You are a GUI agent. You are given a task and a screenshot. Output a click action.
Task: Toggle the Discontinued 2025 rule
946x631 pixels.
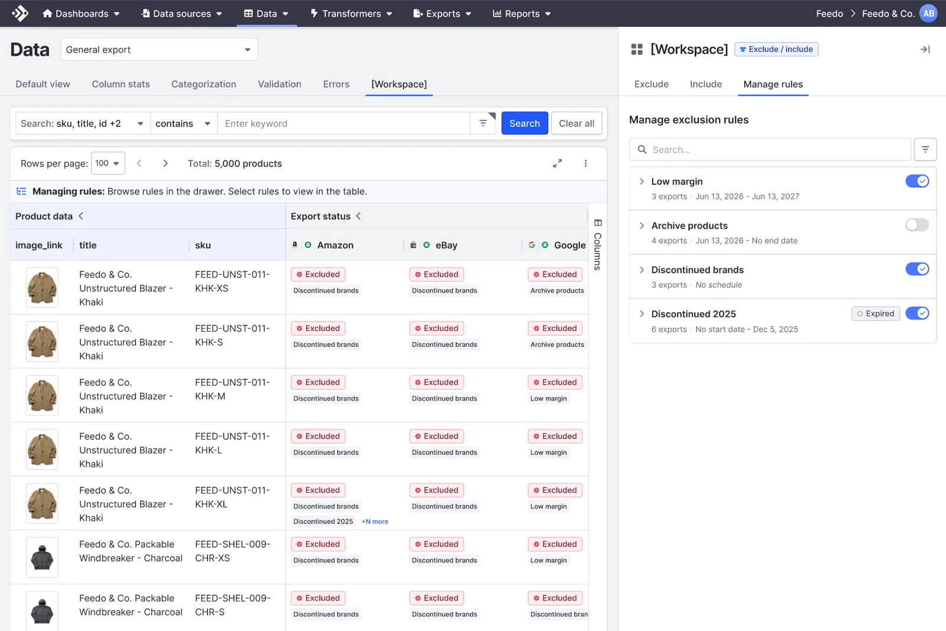pyautogui.click(x=917, y=314)
